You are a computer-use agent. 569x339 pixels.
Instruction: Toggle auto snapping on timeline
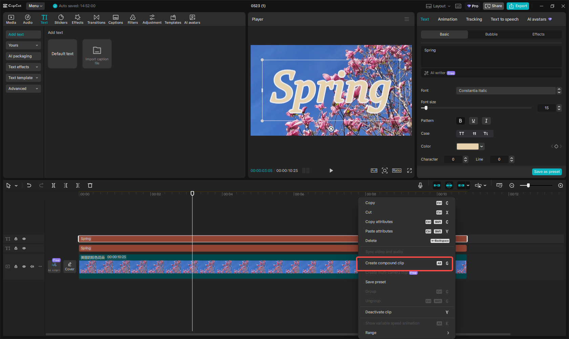pos(449,185)
